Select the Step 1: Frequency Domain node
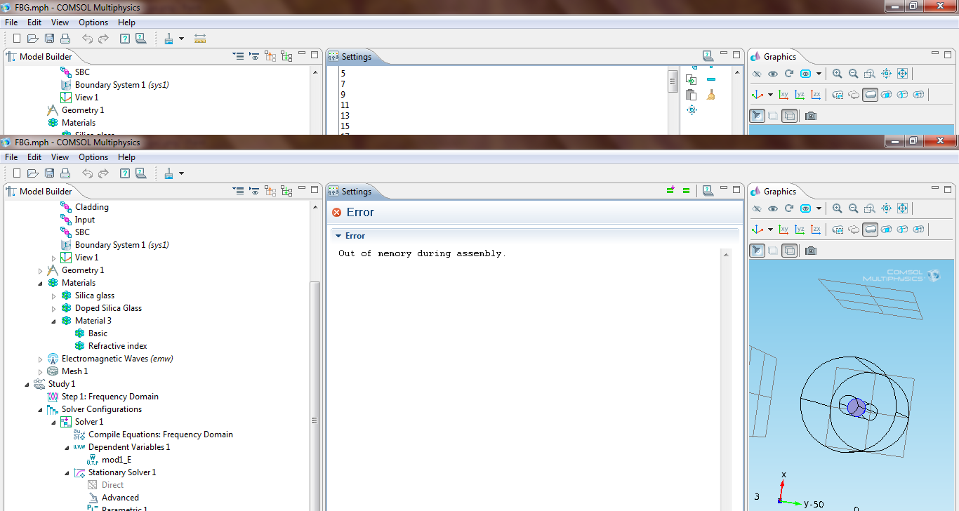This screenshot has width=959, height=511. (x=110, y=397)
